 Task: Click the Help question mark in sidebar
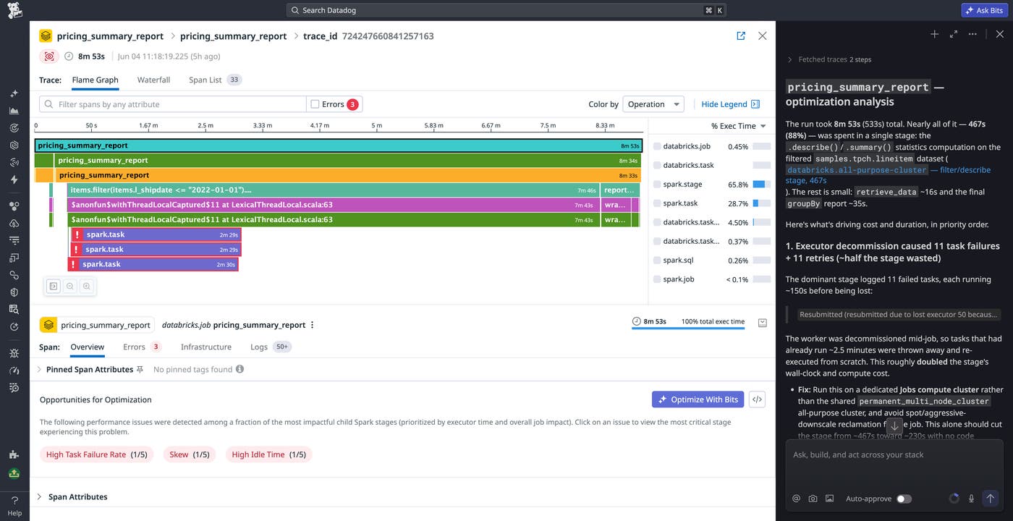[x=14, y=501]
